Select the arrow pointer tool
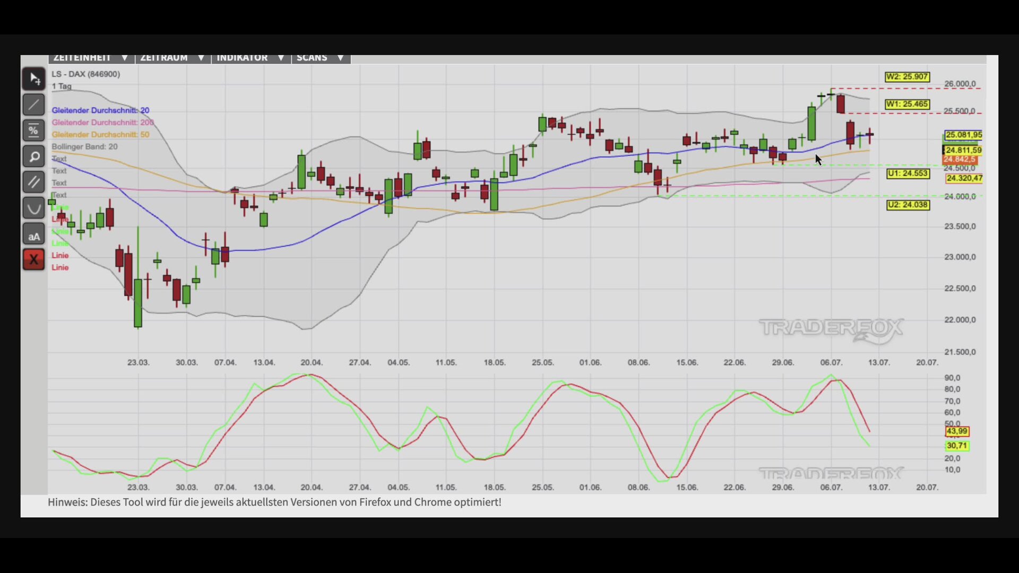This screenshot has width=1019, height=573. tap(33, 79)
